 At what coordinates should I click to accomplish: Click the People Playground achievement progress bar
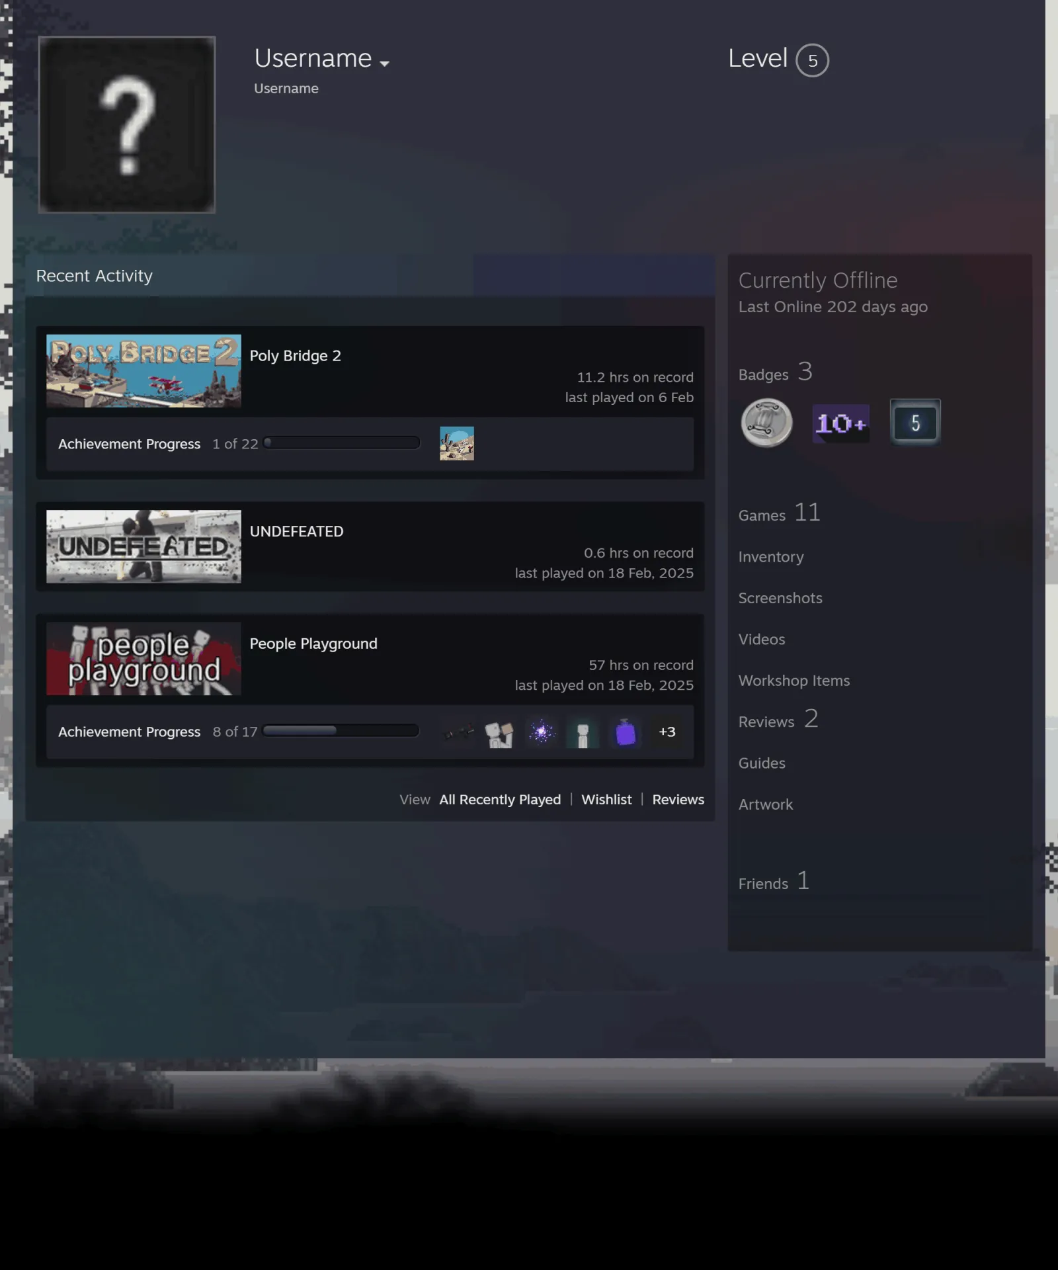pyautogui.click(x=341, y=730)
